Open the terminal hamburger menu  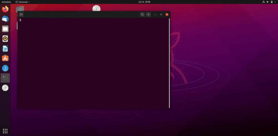click(148, 14)
